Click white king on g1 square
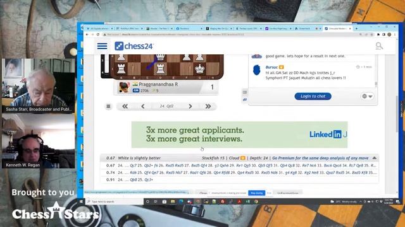The image size is (405, 227). tap(199, 69)
